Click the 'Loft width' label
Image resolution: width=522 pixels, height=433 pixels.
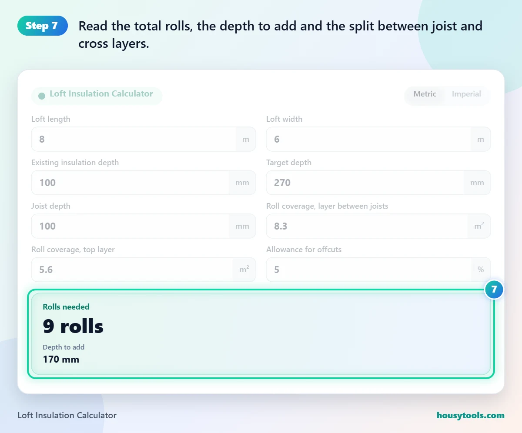[284, 119]
